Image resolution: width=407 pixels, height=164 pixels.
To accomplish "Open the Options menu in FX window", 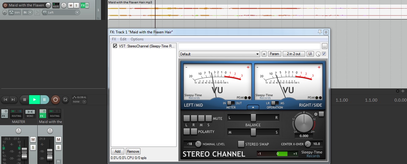I will coord(137,39).
